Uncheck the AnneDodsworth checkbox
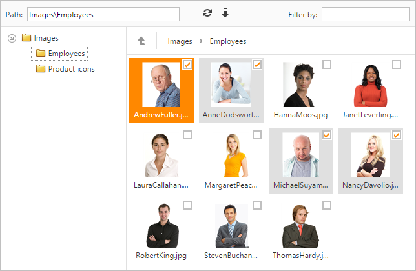This screenshot has width=416, height=271. [257, 65]
